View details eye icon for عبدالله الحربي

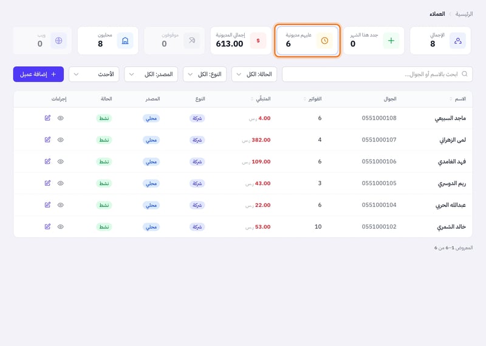60,205
